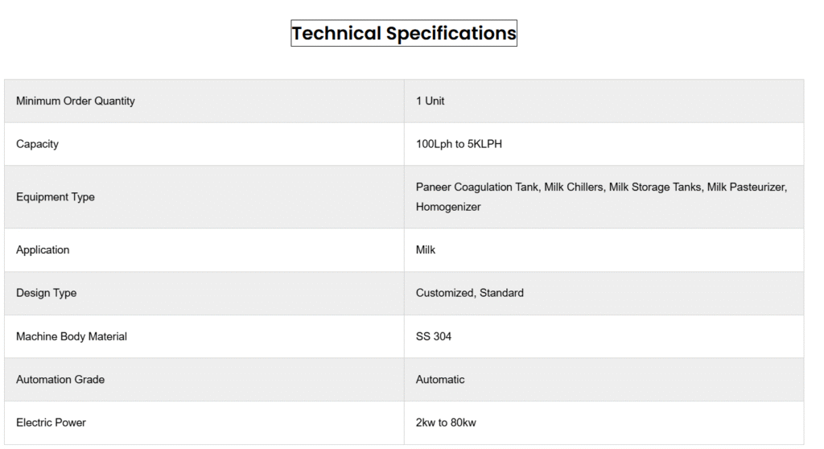Click the "1 Unit" value cell
824x449 pixels.
pos(431,101)
